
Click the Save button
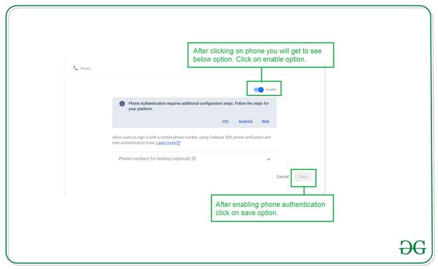[303, 177]
